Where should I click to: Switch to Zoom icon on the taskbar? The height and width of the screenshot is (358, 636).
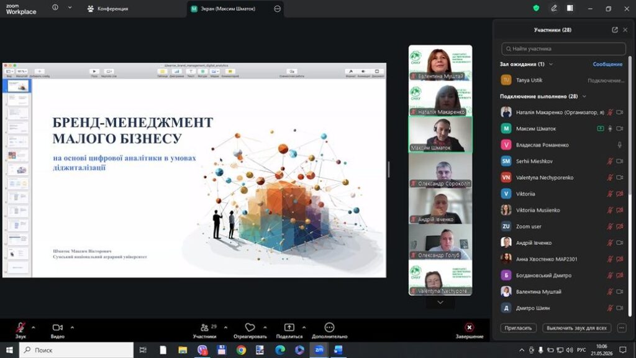(319, 350)
